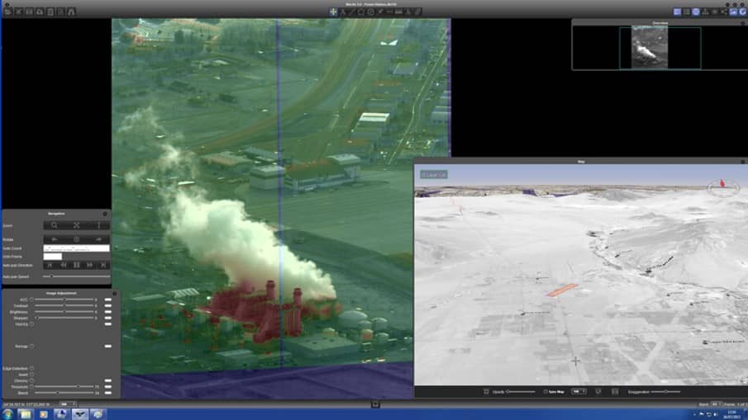The width and height of the screenshot is (748, 420).
Task: Collapse the Image Adjustment panel header button
Action: tap(114, 291)
